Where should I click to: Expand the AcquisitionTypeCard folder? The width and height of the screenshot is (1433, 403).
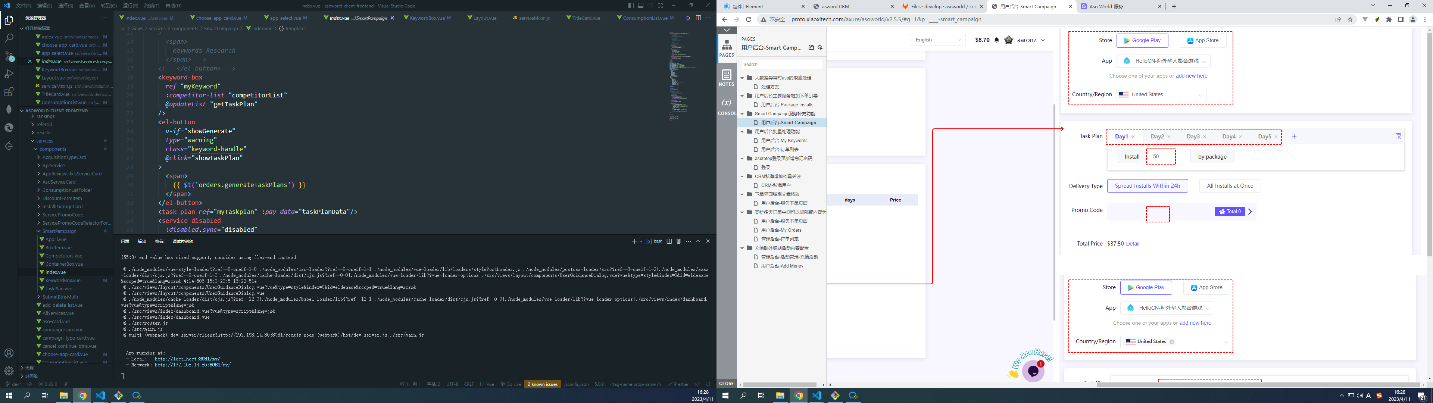(x=64, y=157)
